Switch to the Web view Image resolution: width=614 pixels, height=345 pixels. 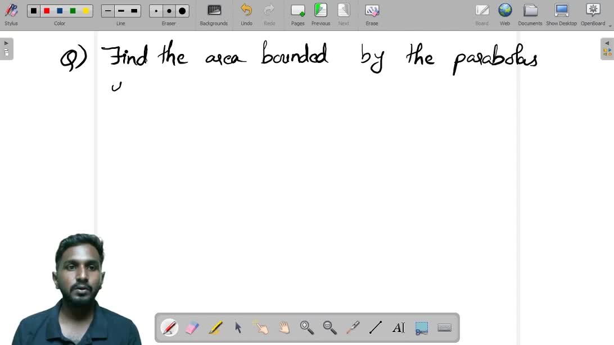505,15
